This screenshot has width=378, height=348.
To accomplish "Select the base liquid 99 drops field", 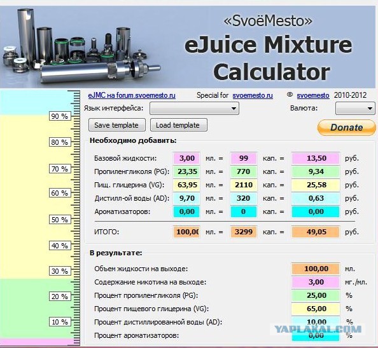I will [x=244, y=158].
